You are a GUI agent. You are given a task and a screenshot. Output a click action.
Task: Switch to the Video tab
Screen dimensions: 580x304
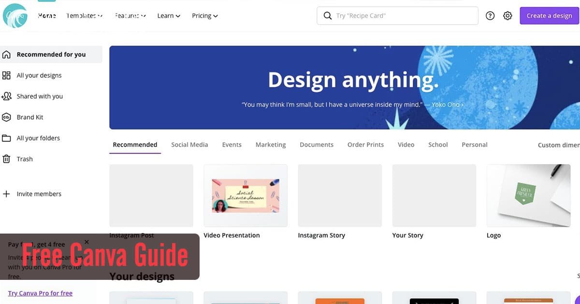click(x=406, y=145)
